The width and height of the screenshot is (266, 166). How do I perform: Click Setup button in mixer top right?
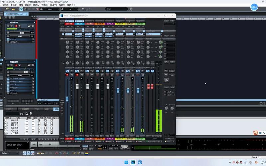pyautogui.click(x=166, y=21)
